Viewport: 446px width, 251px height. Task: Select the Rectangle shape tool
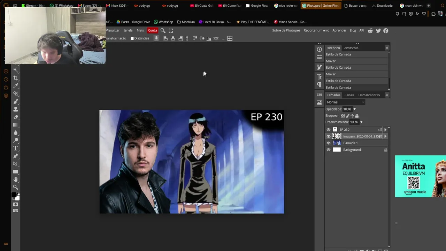point(16,172)
